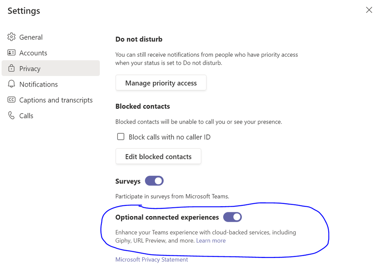
Task: Open the General settings label
Action: [31, 37]
